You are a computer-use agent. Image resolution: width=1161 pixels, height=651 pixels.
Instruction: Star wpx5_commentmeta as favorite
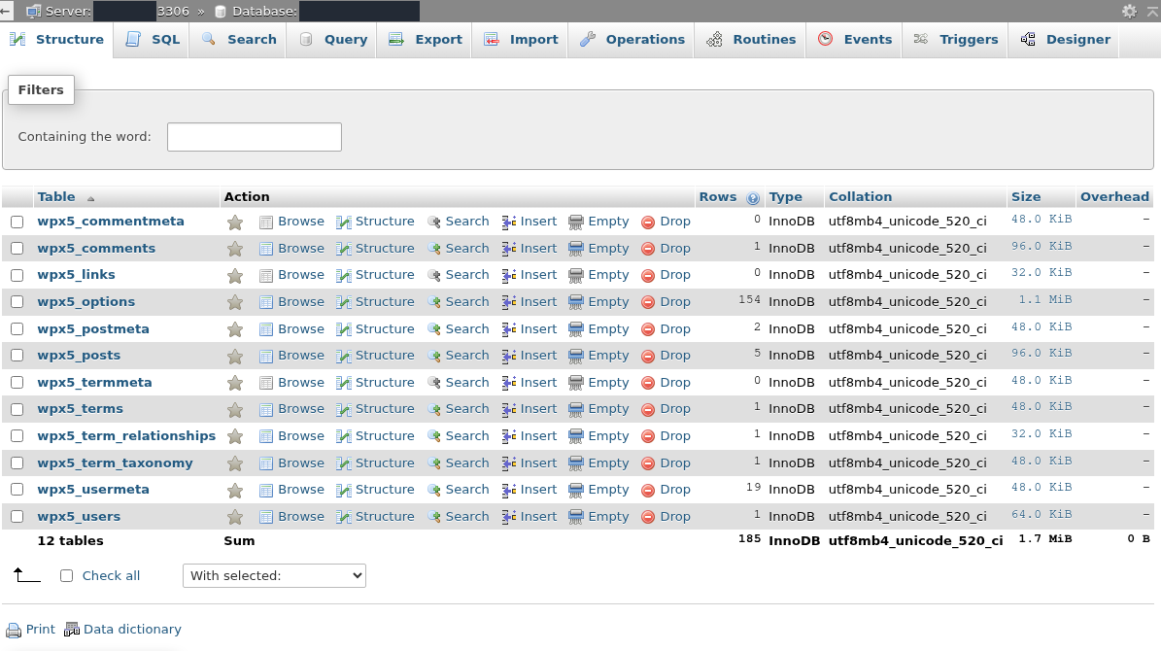tap(235, 223)
